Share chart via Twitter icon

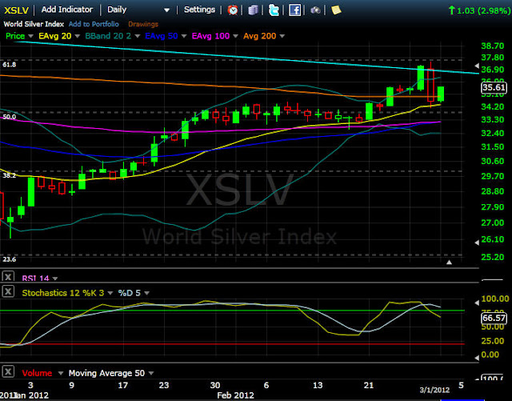[x=274, y=10]
